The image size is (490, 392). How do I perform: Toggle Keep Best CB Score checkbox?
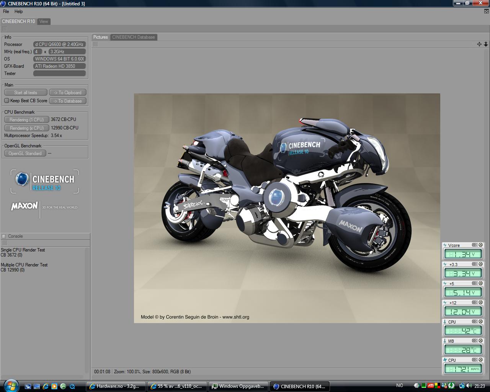coord(7,101)
